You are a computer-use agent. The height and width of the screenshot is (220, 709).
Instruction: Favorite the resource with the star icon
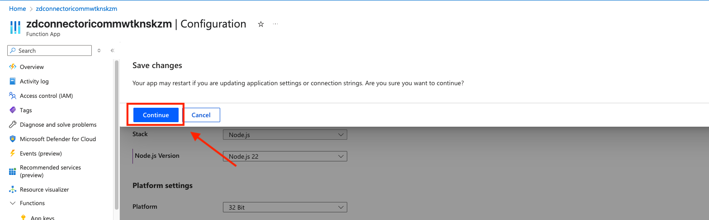261,24
